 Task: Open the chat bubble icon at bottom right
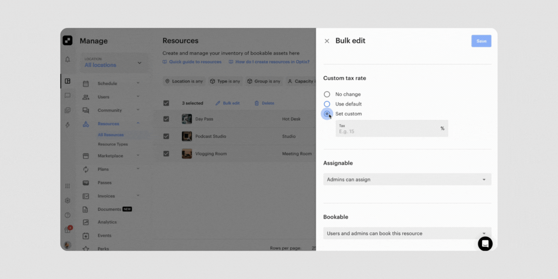point(485,244)
